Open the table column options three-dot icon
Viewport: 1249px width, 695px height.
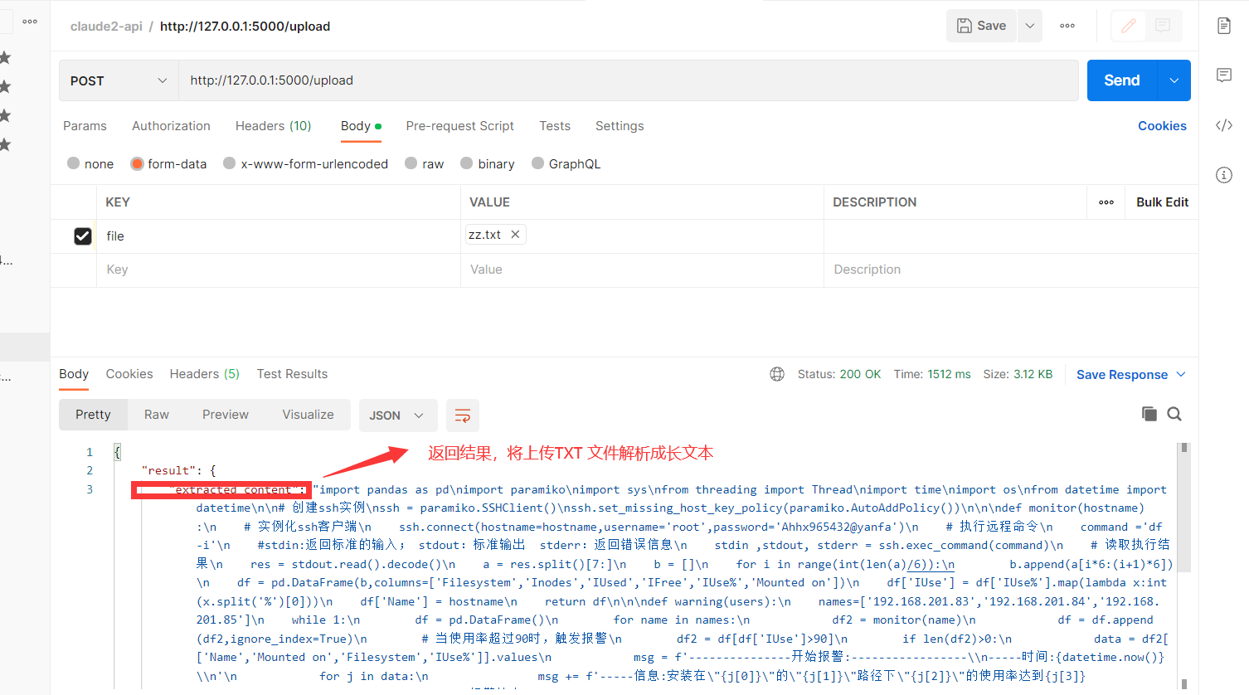pos(1106,202)
